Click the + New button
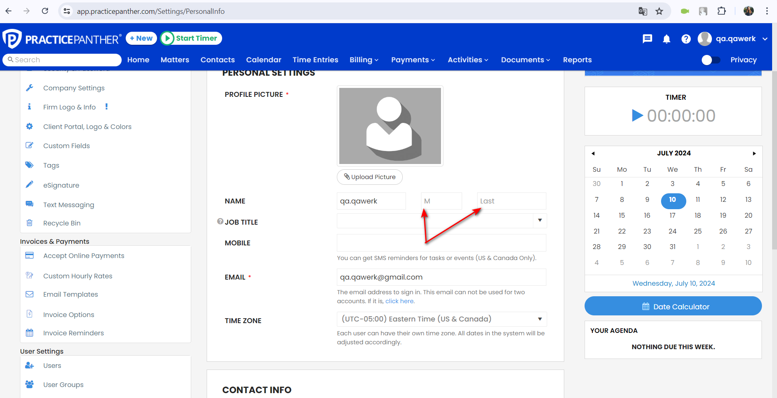The width and height of the screenshot is (777, 398). [141, 38]
